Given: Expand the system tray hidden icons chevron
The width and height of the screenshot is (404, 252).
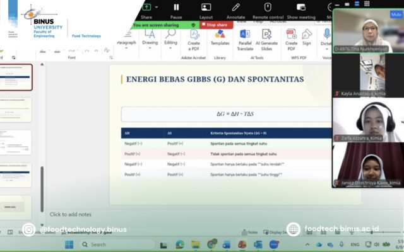Looking at the screenshot, I should click(307, 244).
